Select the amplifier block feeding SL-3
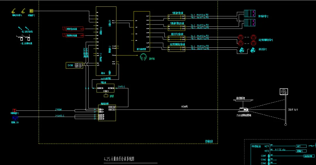 176,39
